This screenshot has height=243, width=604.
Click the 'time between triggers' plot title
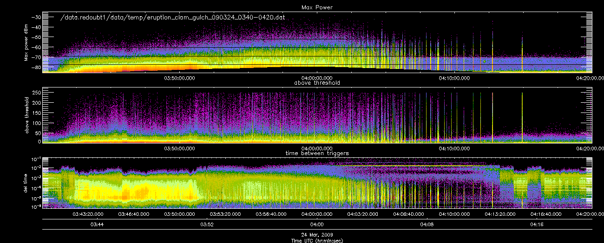(318, 153)
